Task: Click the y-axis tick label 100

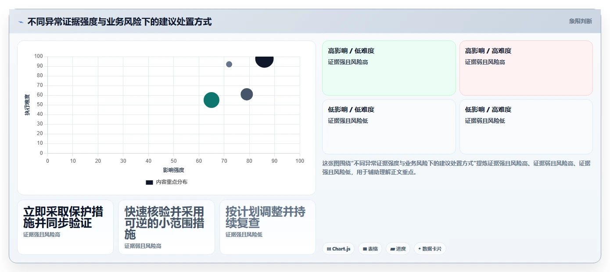Action: (x=39, y=56)
